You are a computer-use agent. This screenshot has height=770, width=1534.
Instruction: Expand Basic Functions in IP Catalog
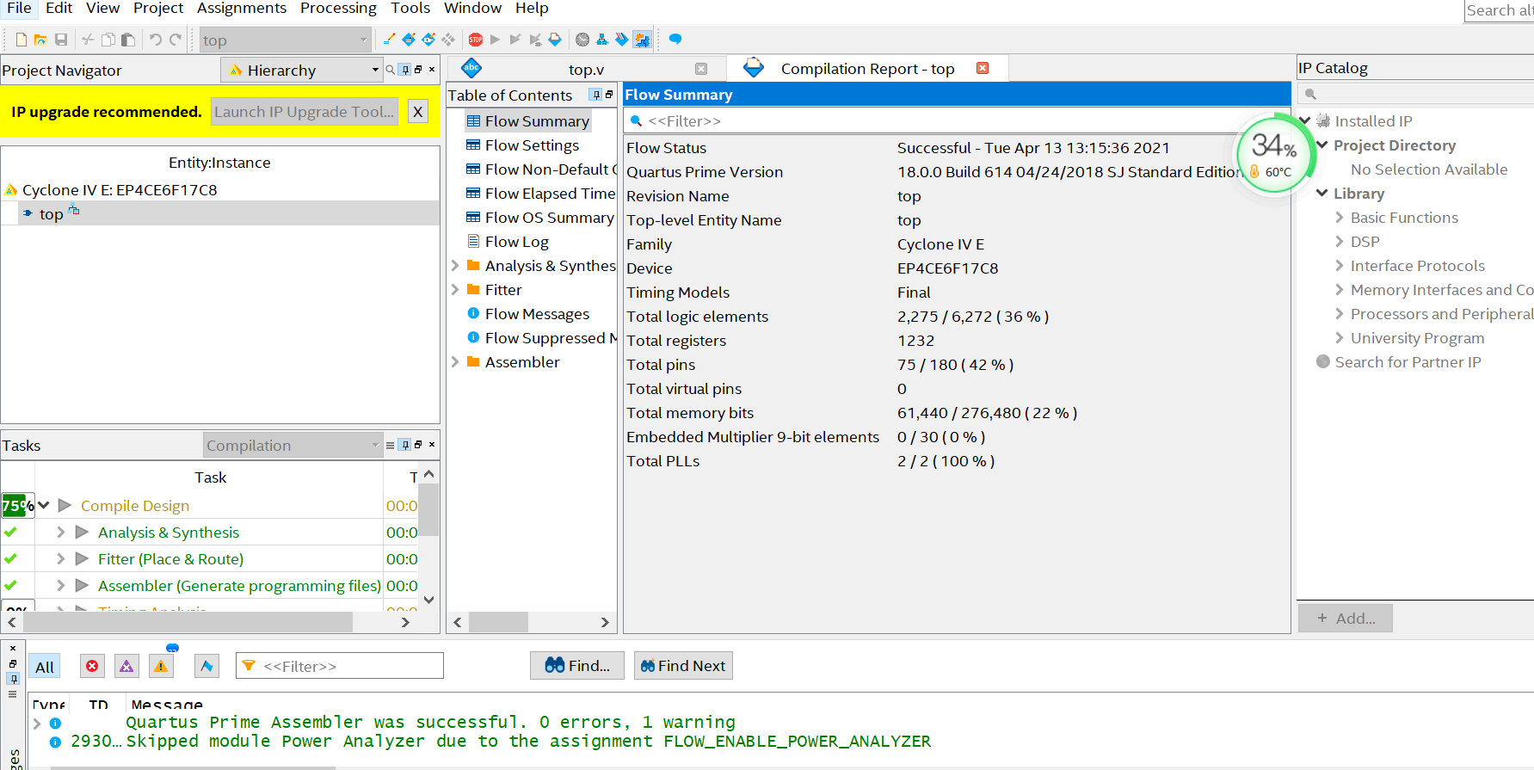tap(1340, 218)
